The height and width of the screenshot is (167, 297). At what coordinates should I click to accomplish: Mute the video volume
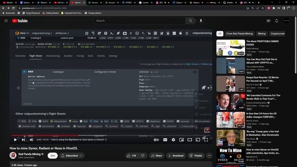(32, 140)
